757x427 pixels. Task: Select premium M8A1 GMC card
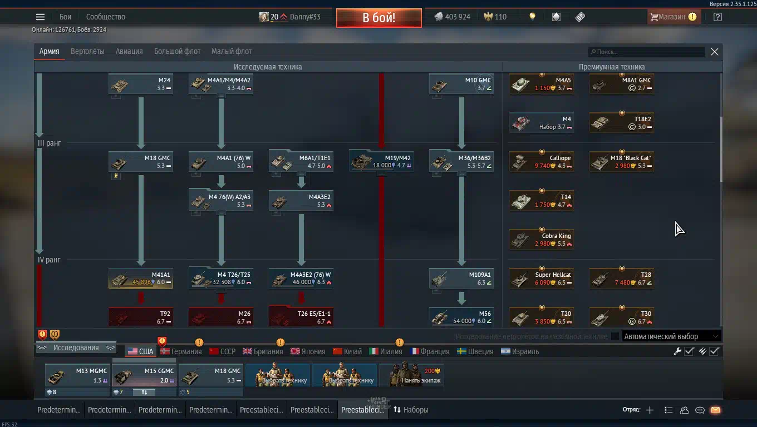pos(622,85)
